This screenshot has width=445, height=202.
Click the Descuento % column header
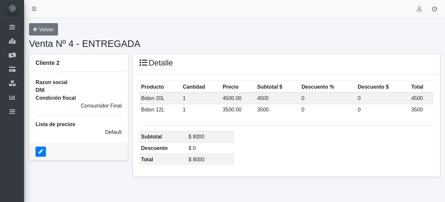pyautogui.click(x=318, y=87)
